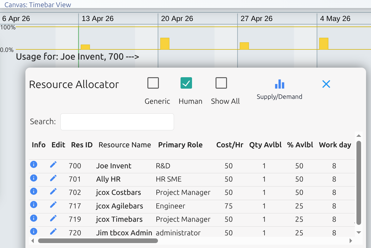Select the Joe Invent resource name
This screenshot has width=371, height=248.
point(114,166)
